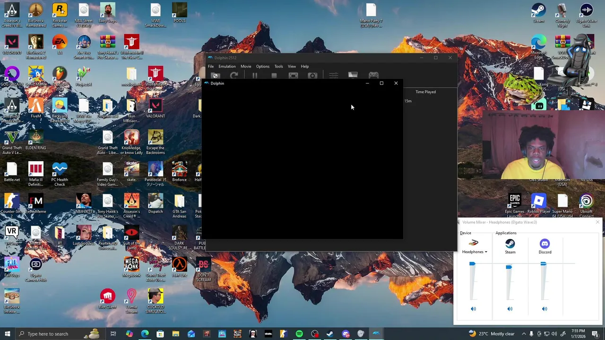Click the Refresh game list toolbar icon
Image resolution: width=605 pixels, height=340 pixels.
(x=234, y=76)
